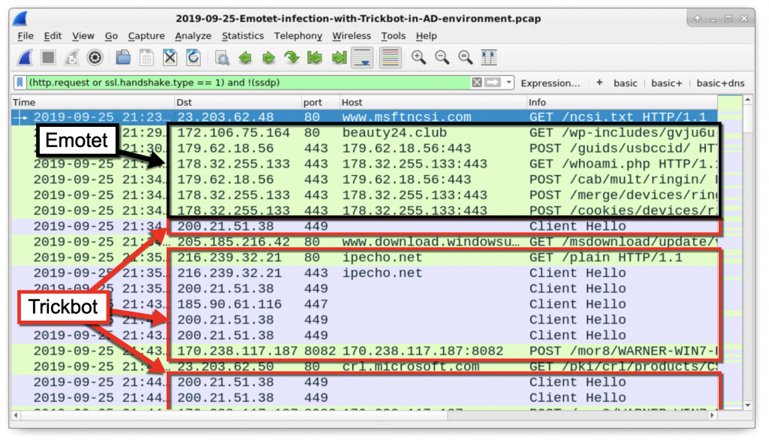Sort by the Host column header
This screenshot has width=769, height=440.
click(433, 102)
